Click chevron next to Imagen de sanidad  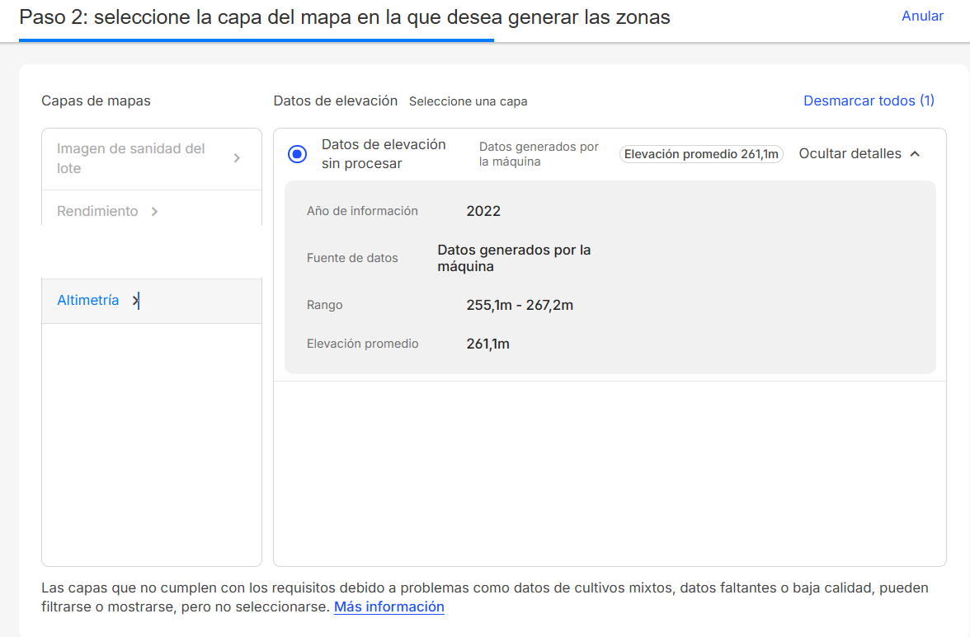coord(237,159)
